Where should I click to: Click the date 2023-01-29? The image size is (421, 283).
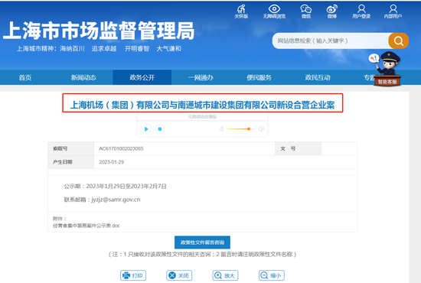tap(112, 162)
